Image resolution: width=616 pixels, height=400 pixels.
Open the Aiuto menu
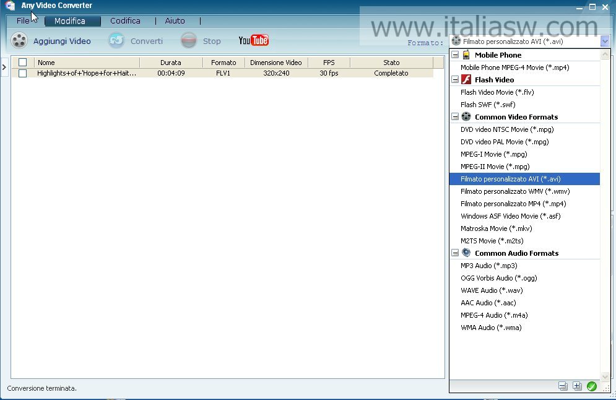[x=175, y=21]
